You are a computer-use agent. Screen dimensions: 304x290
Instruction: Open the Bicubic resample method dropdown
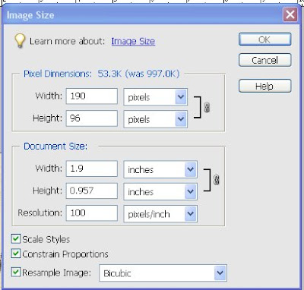click(x=163, y=273)
